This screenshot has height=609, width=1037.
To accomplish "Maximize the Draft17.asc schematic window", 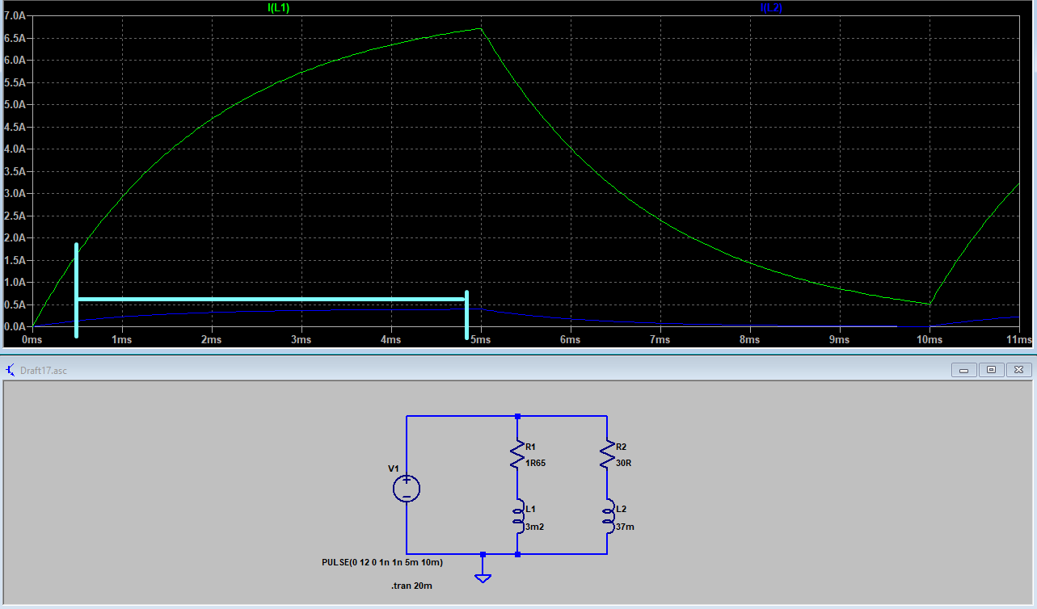I will pos(992,370).
